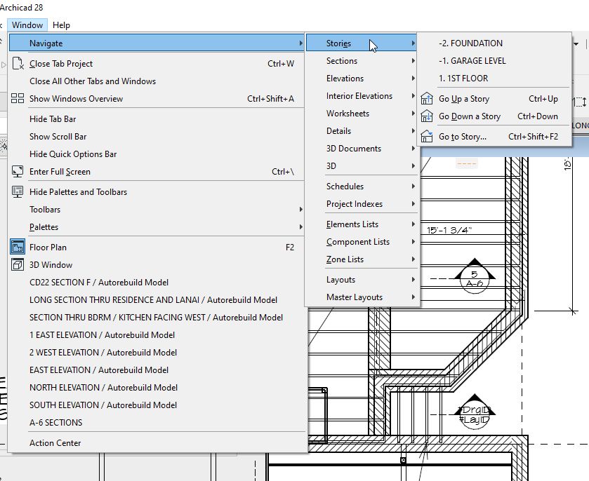
Task: Switch to LONG SECTION THRU RESIDENCE AND LANAI
Action: pos(157,300)
